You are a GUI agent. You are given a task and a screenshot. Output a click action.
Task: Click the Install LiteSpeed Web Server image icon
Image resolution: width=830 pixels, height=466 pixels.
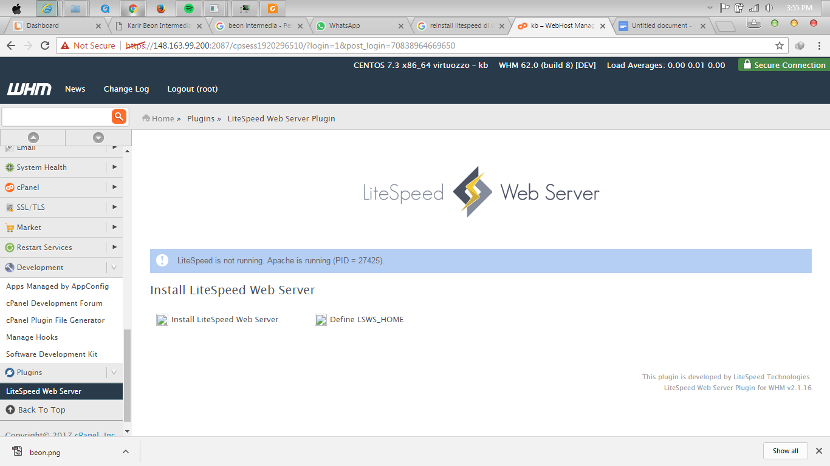pos(162,320)
